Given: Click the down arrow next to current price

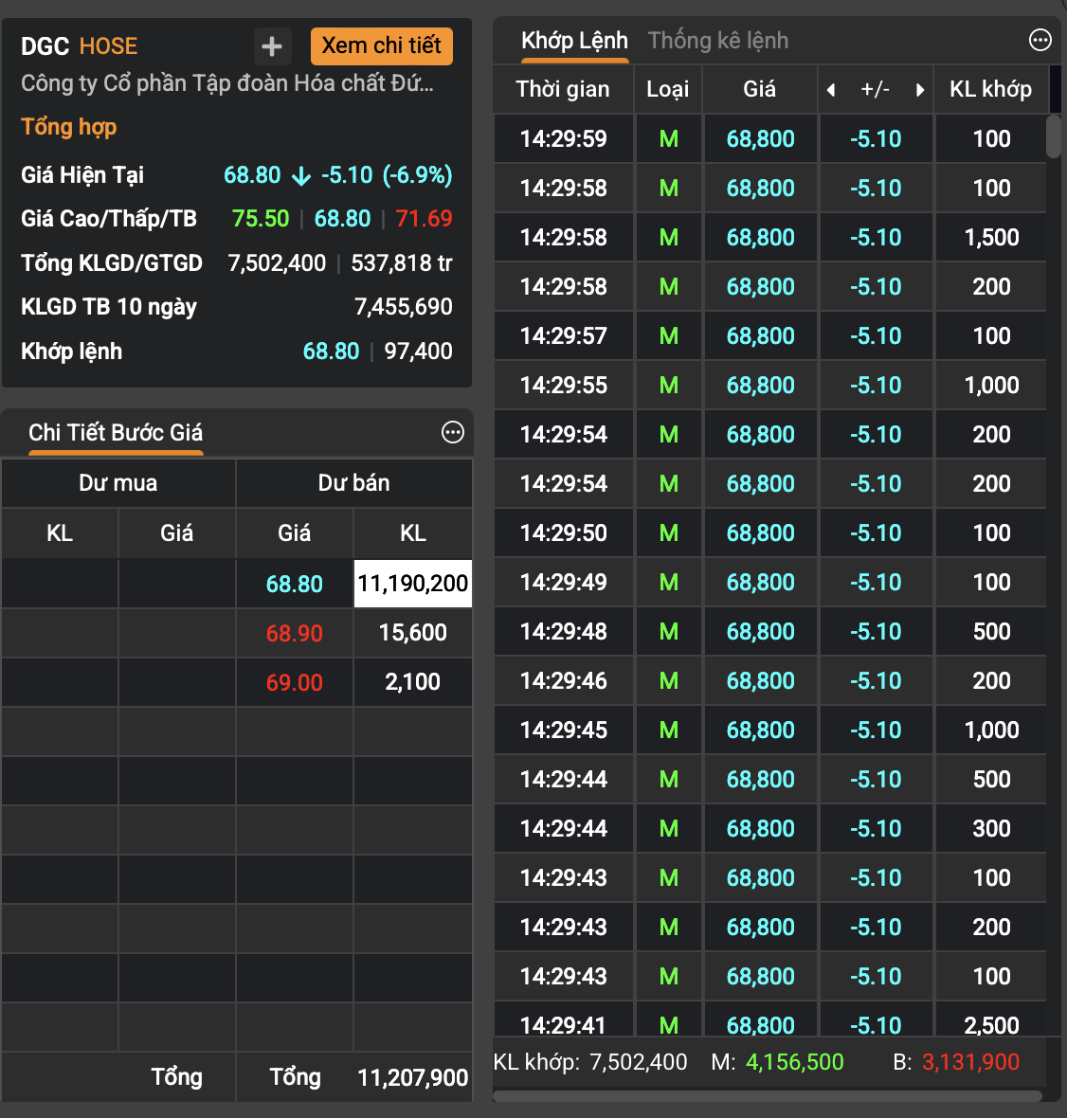Looking at the screenshot, I should 301,176.
